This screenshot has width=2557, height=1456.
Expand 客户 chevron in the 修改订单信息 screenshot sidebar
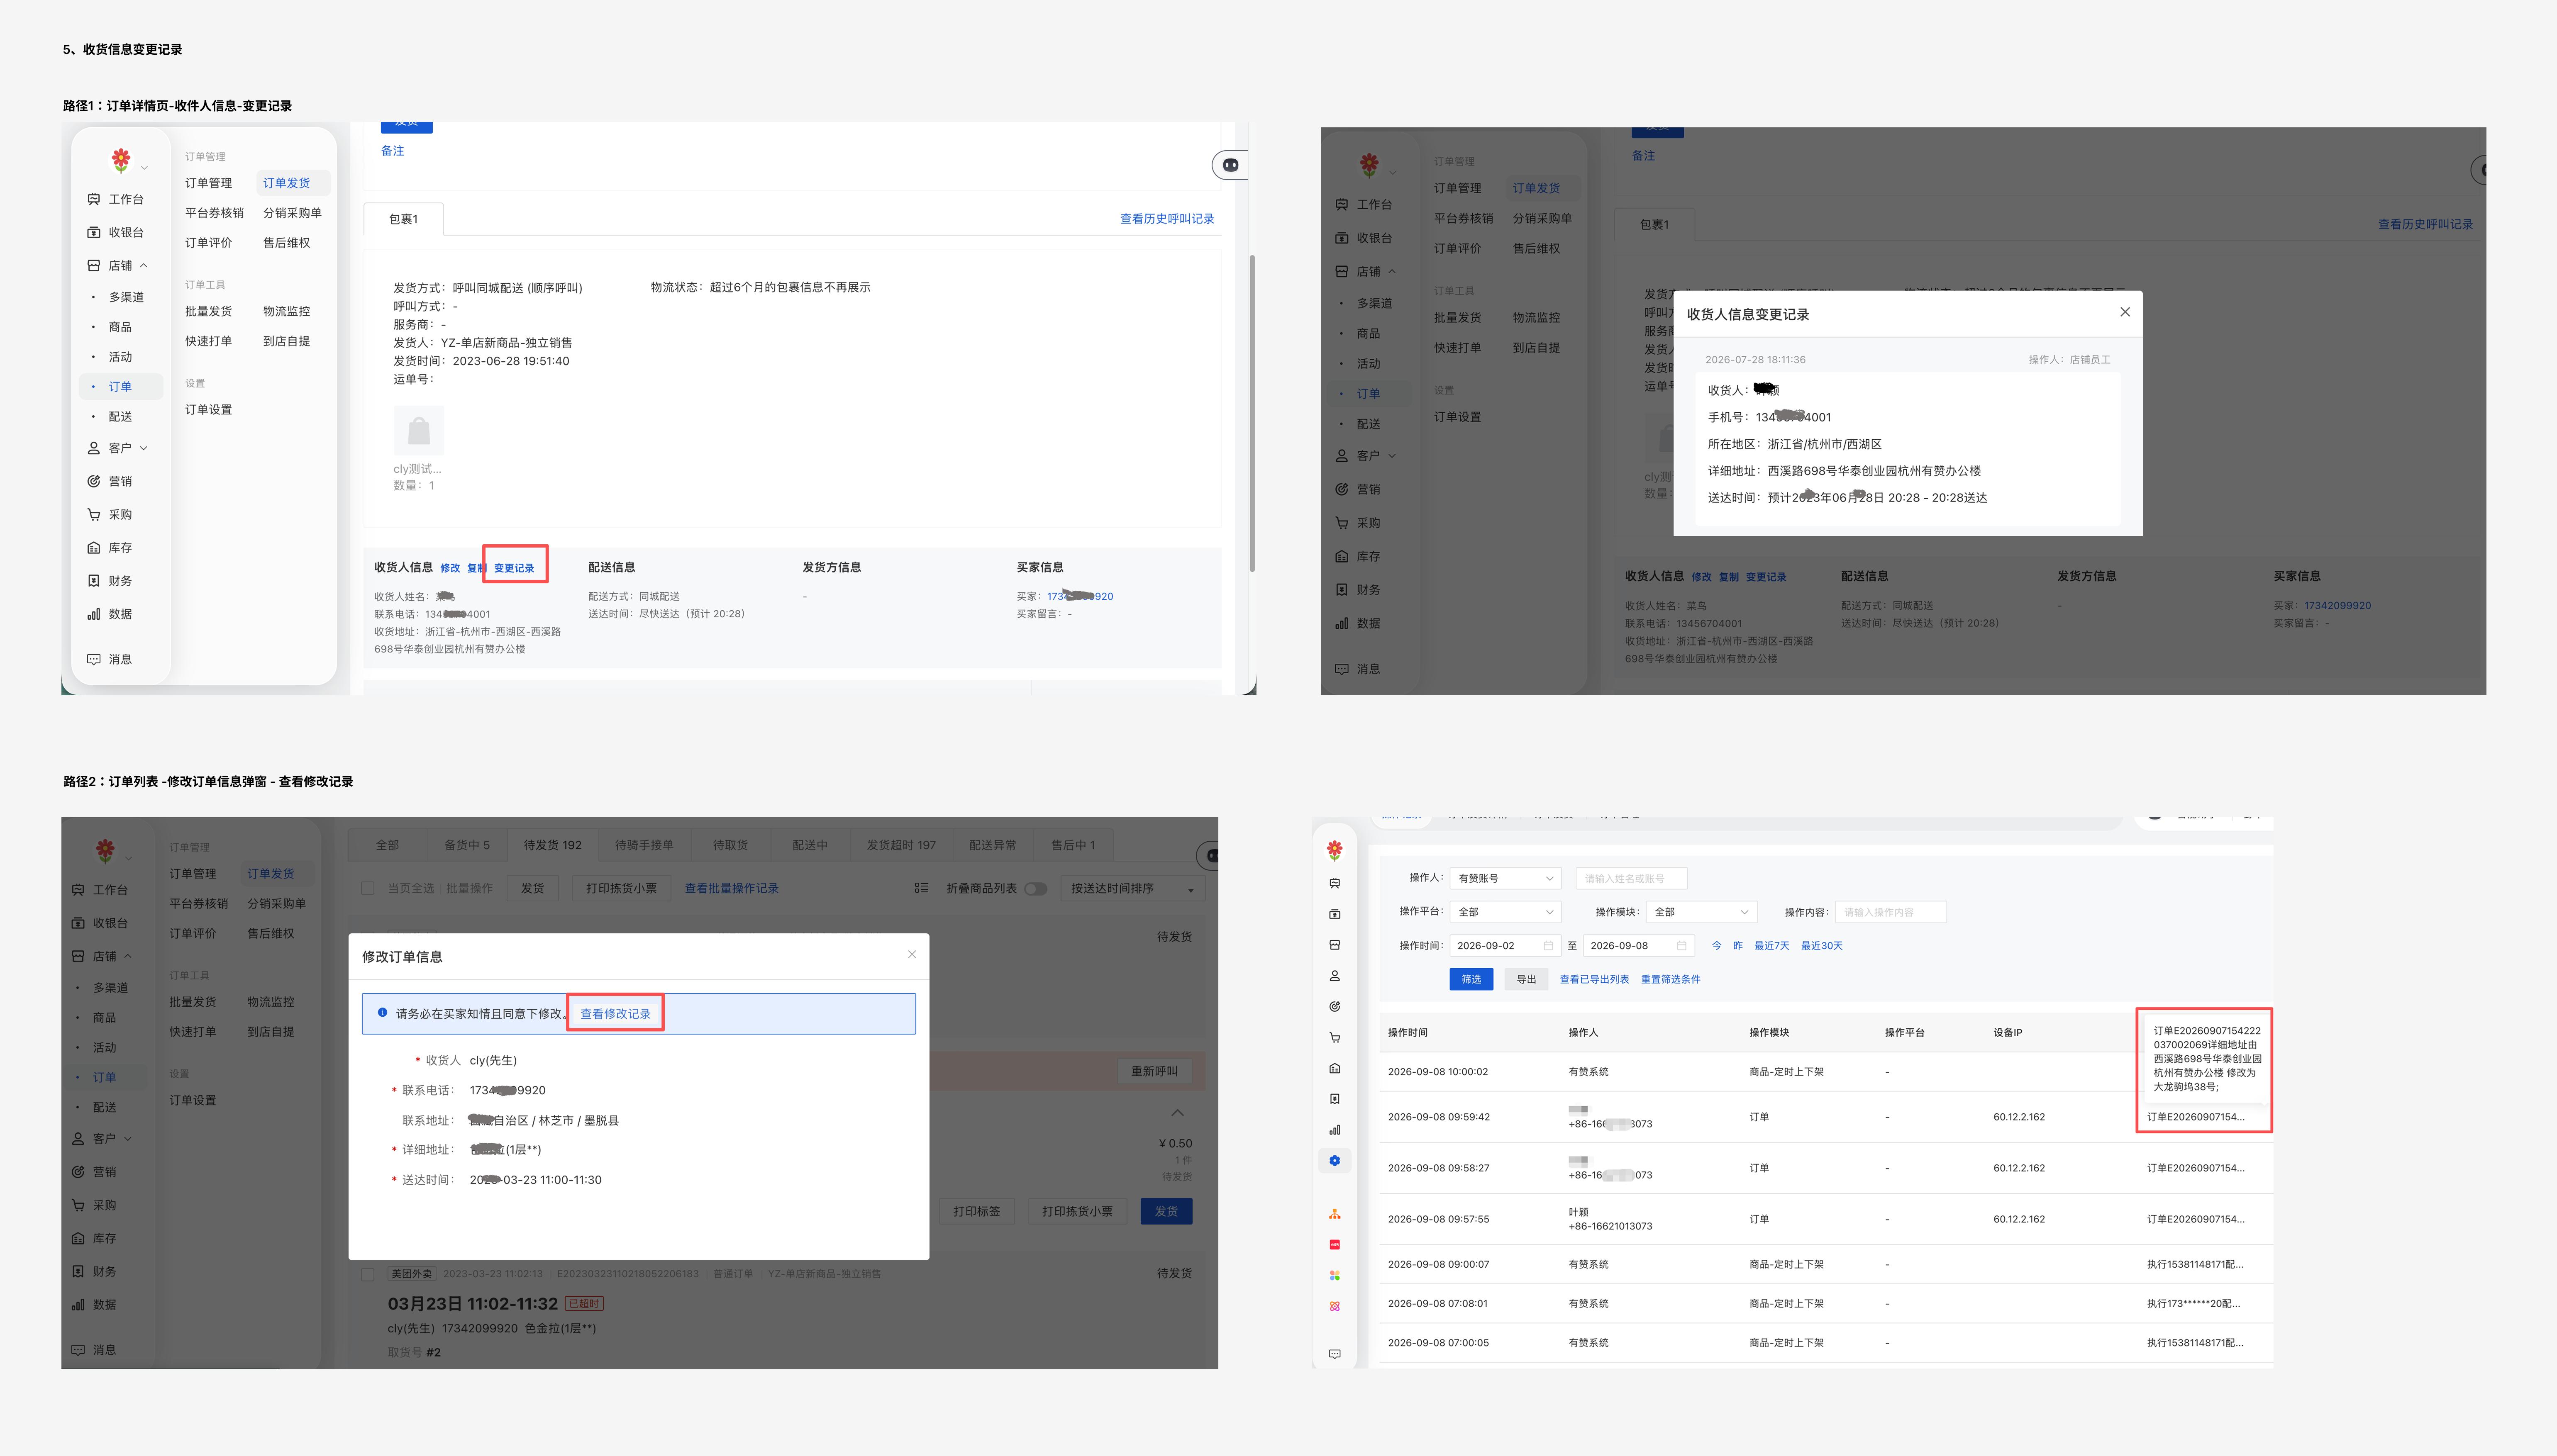(x=128, y=1139)
